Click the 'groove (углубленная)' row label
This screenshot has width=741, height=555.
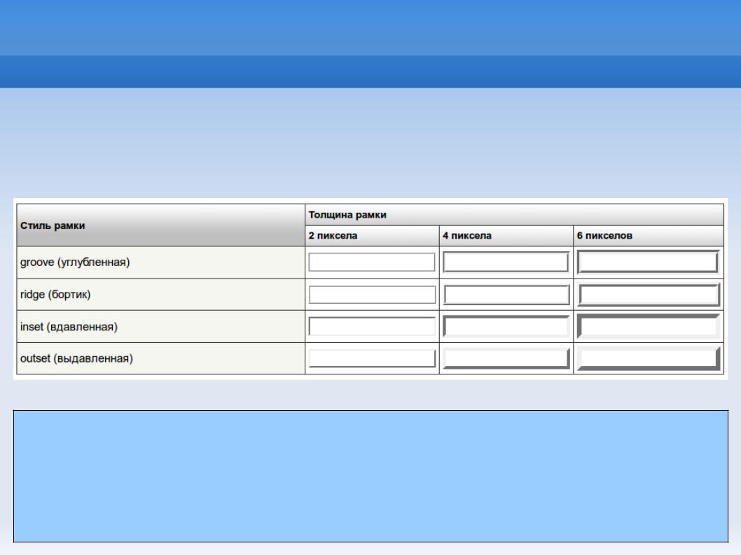160,262
